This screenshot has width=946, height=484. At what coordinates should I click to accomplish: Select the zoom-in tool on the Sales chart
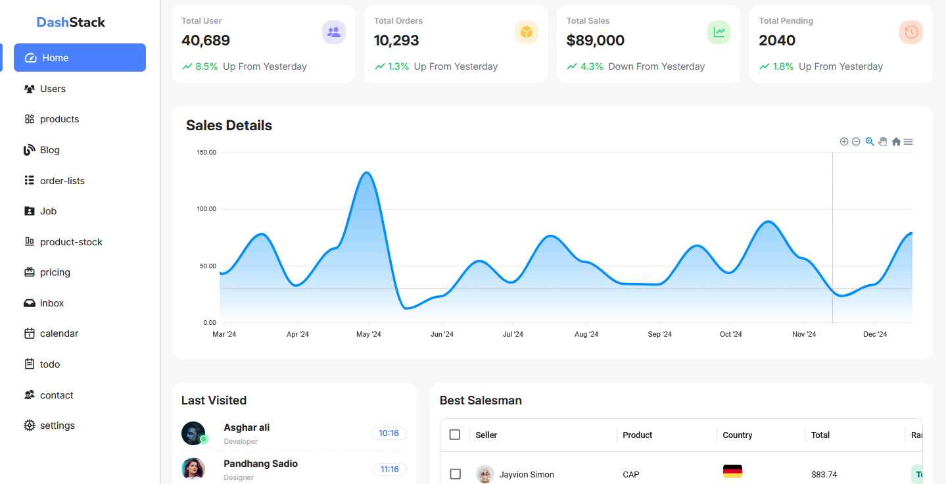coord(844,141)
